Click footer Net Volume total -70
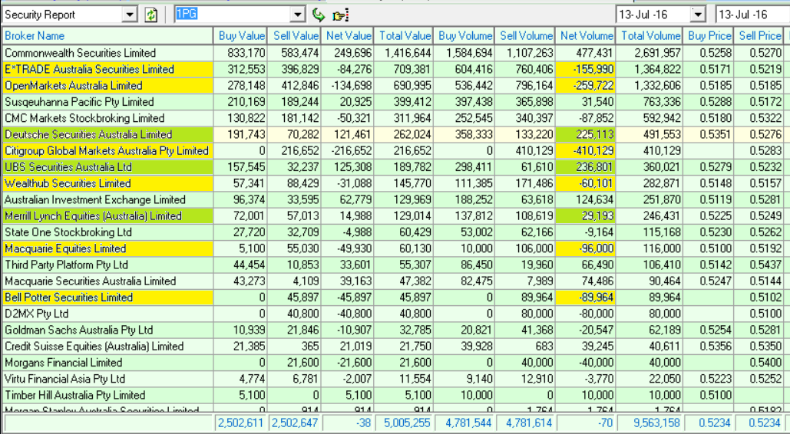The height and width of the screenshot is (434, 790). pyautogui.click(x=586, y=423)
